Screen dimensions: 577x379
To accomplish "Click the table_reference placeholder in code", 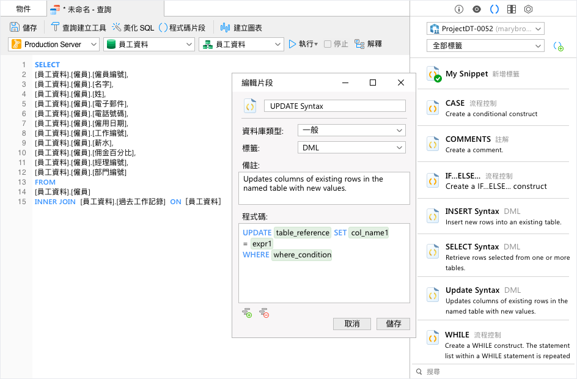I will point(303,232).
